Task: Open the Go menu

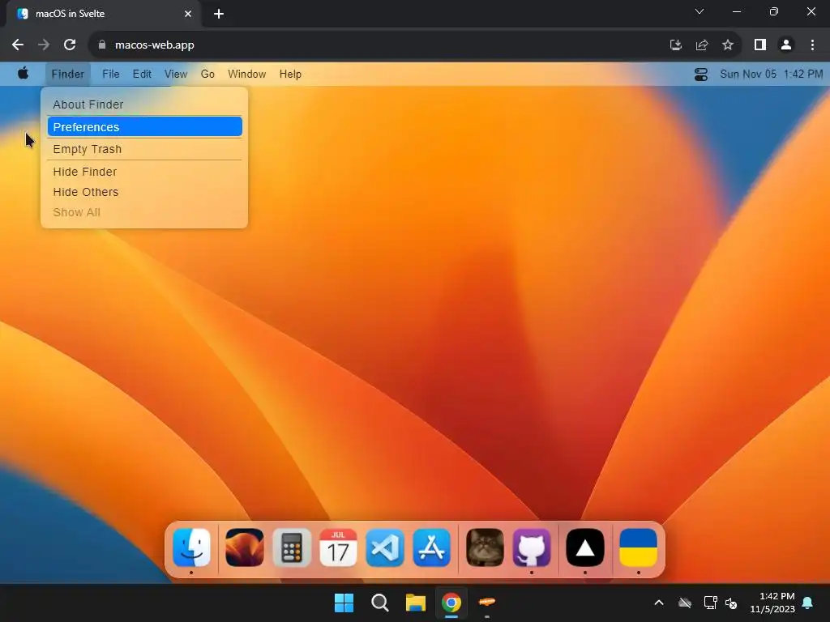Action: [x=207, y=74]
